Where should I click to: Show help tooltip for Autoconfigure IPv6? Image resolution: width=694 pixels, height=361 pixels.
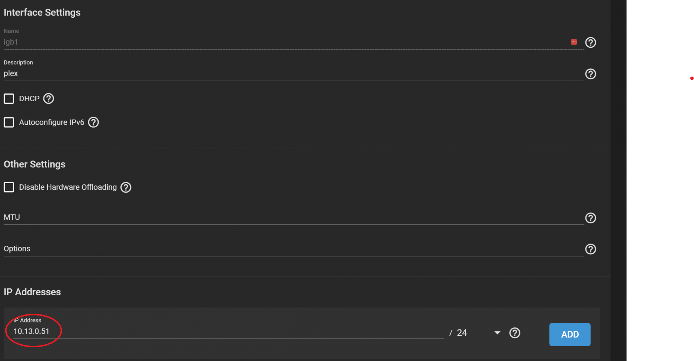[x=93, y=122]
